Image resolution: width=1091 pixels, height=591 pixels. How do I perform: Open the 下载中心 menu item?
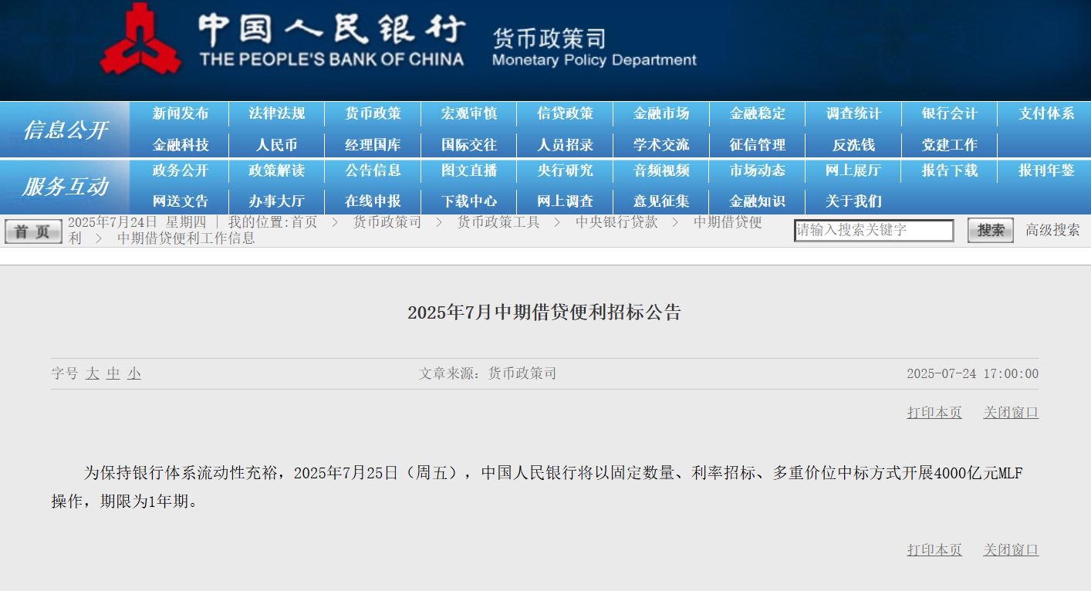coord(469,201)
